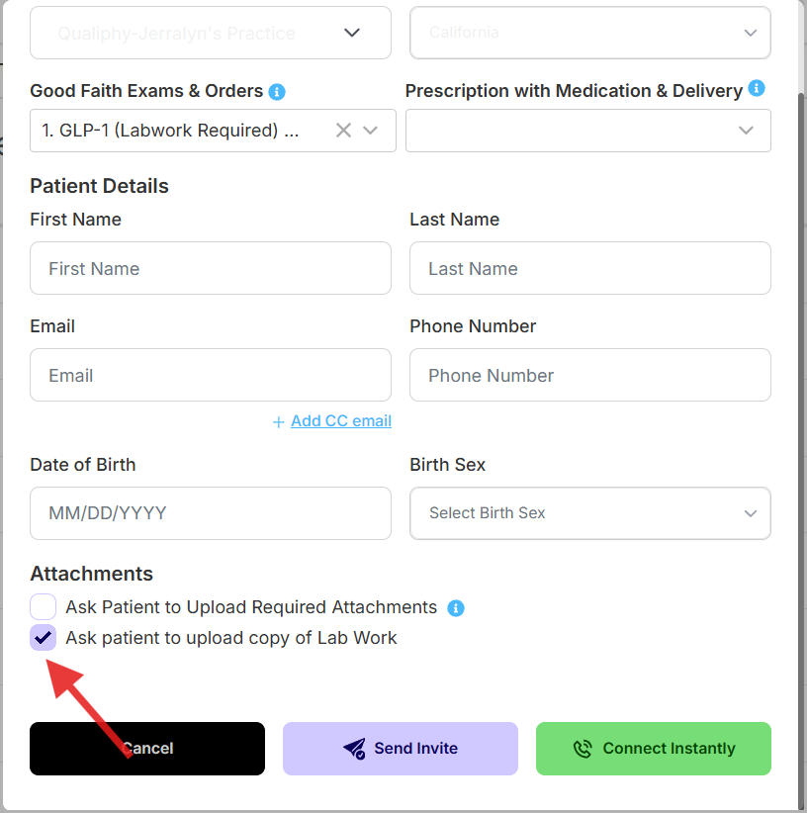The width and height of the screenshot is (807, 813).
Task: Click the paper plane icon on Send Invite
Action: (354, 749)
